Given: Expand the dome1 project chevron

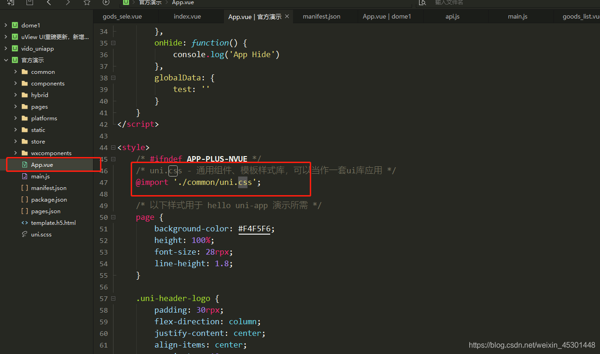Looking at the screenshot, I should (6, 25).
